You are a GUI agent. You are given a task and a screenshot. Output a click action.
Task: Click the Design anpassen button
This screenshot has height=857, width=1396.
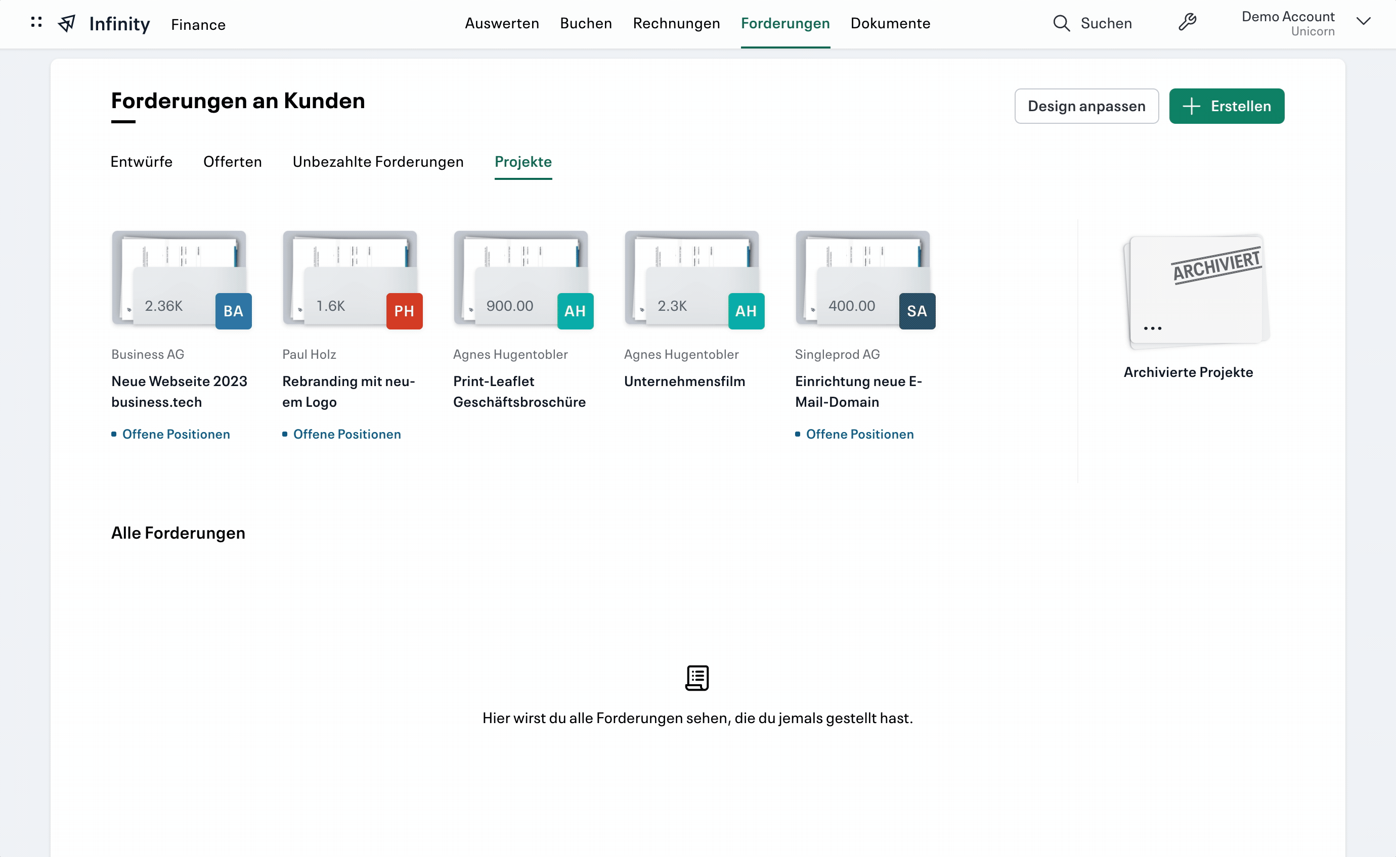coord(1086,106)
